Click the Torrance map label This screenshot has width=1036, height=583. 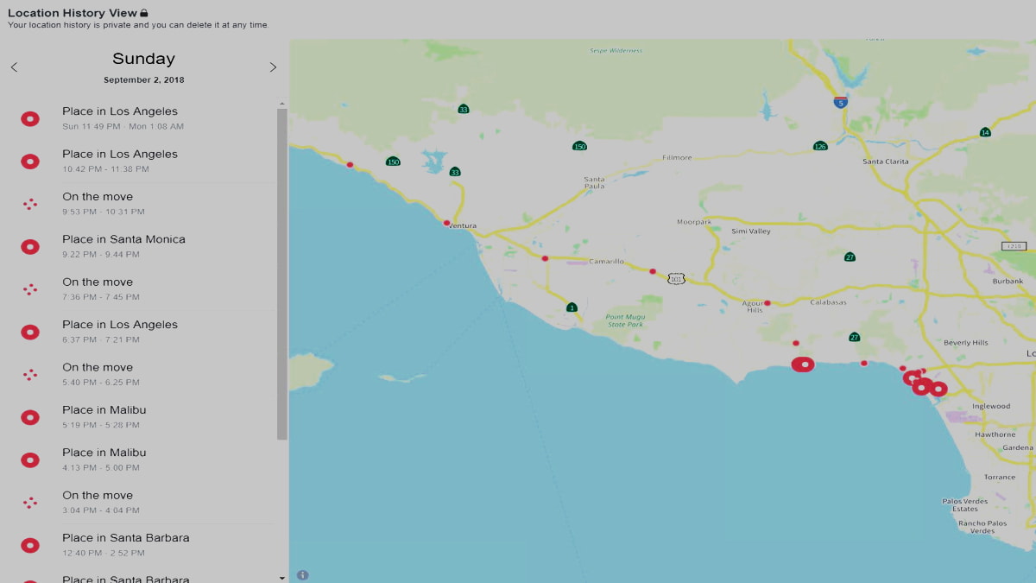pyautogui.click(x=1000, y=477)
